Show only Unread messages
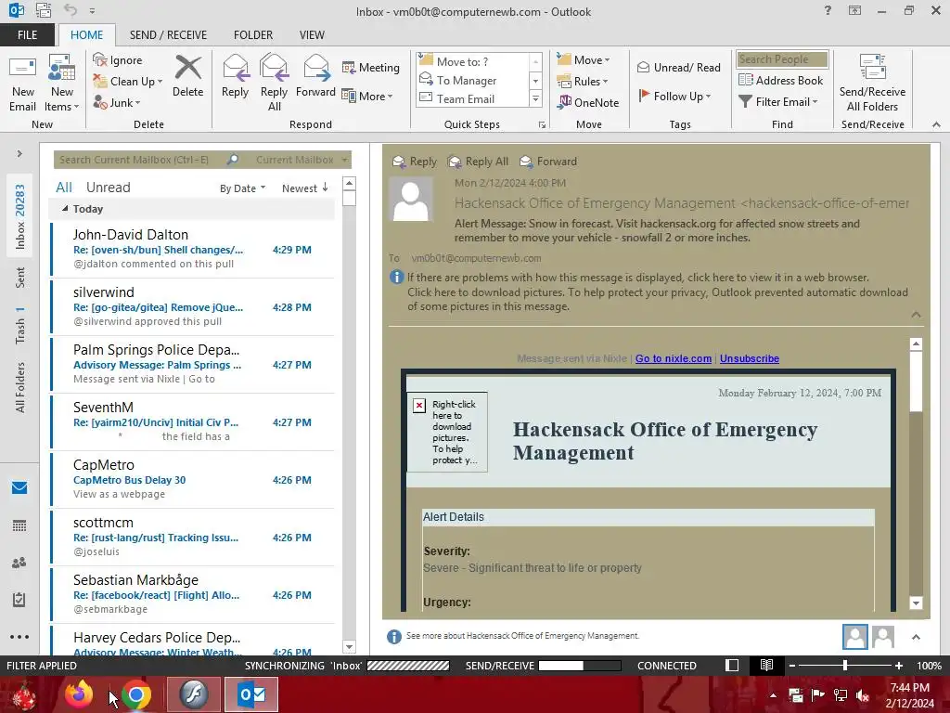 coord(108,188)
